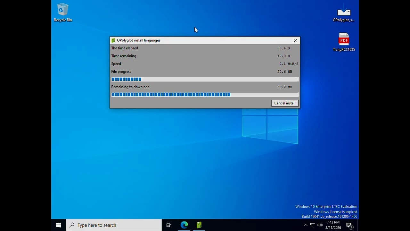Click the 'Remaining to download.' label
Screen dimensions: 410x231
click(x=131, y=87)
